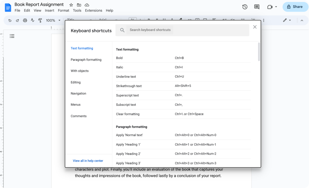Image resolution: width=309 pixels, height=188 pixels.
Task: Click the Undo icon in toolbar
Action: pyautogui.click(x=10, y=21)
